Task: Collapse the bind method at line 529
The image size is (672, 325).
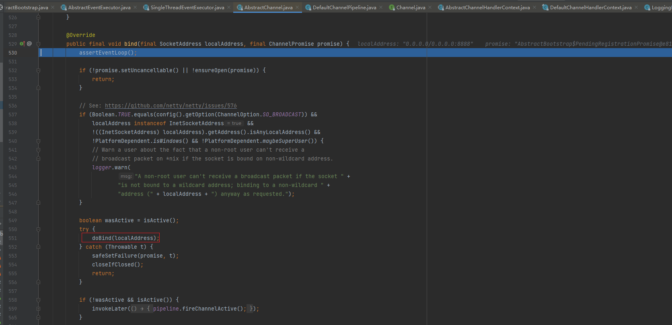Action: tap(38, 44)
